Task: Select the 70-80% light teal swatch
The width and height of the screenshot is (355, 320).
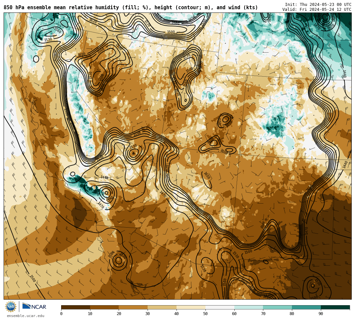Action: [x=277, y=307]
